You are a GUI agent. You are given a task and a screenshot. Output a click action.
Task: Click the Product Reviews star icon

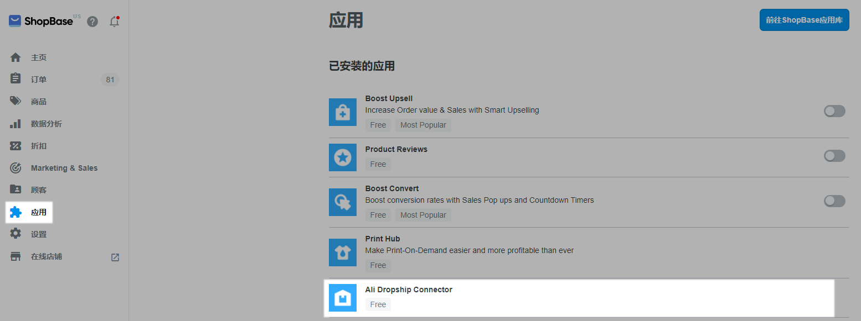(x=343, y=157)
